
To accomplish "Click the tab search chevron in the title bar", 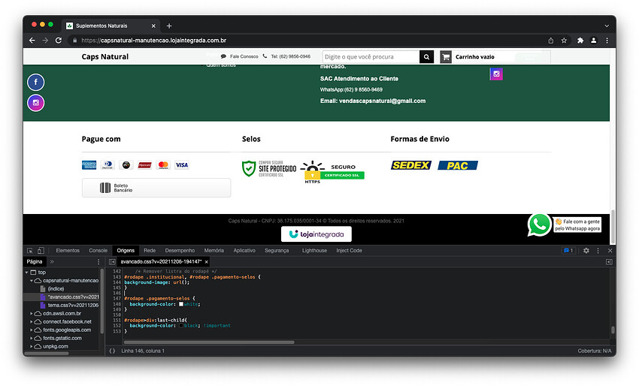I will tap(607, 26).
